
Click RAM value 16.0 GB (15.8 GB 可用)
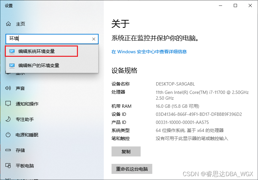(x=177, y=106)
